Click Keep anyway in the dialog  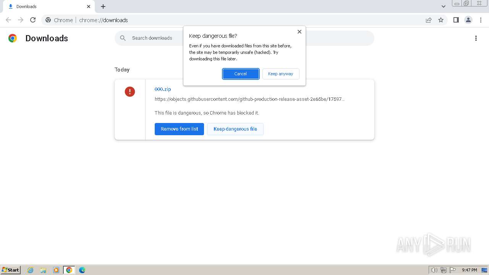click(281, 74)
